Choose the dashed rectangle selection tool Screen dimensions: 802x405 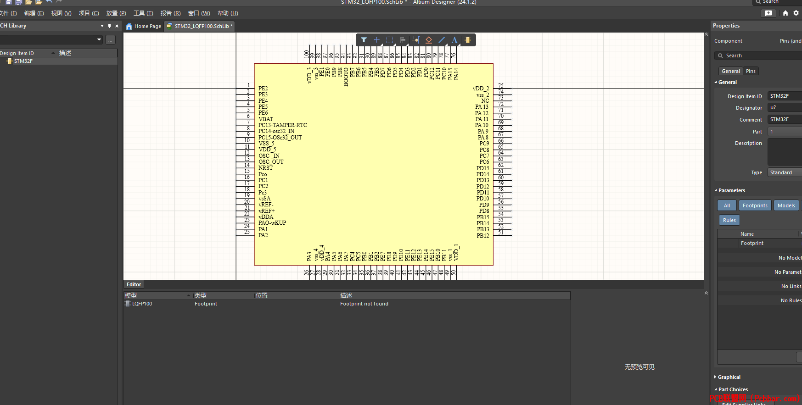click(390, 40)
